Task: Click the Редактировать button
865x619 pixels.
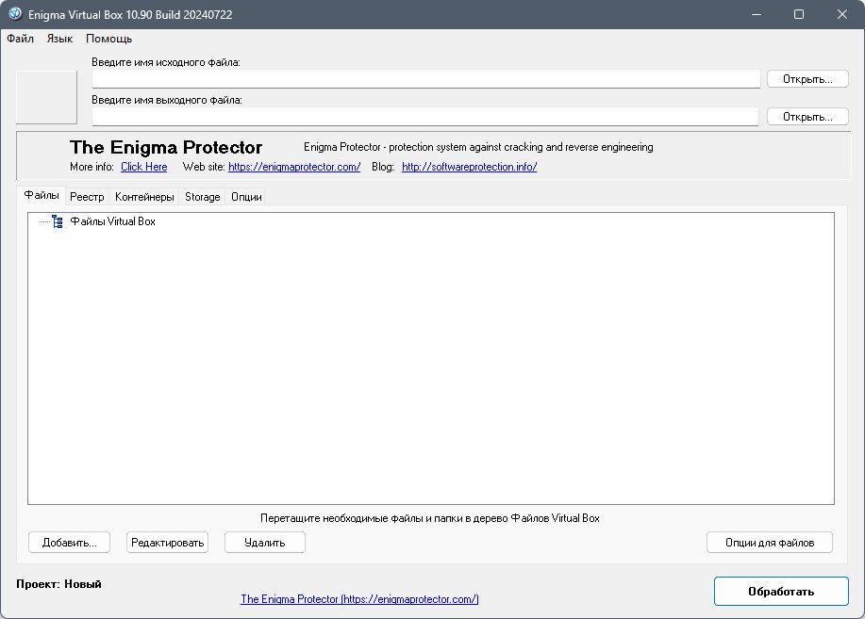Action: [x=167, y=543]
